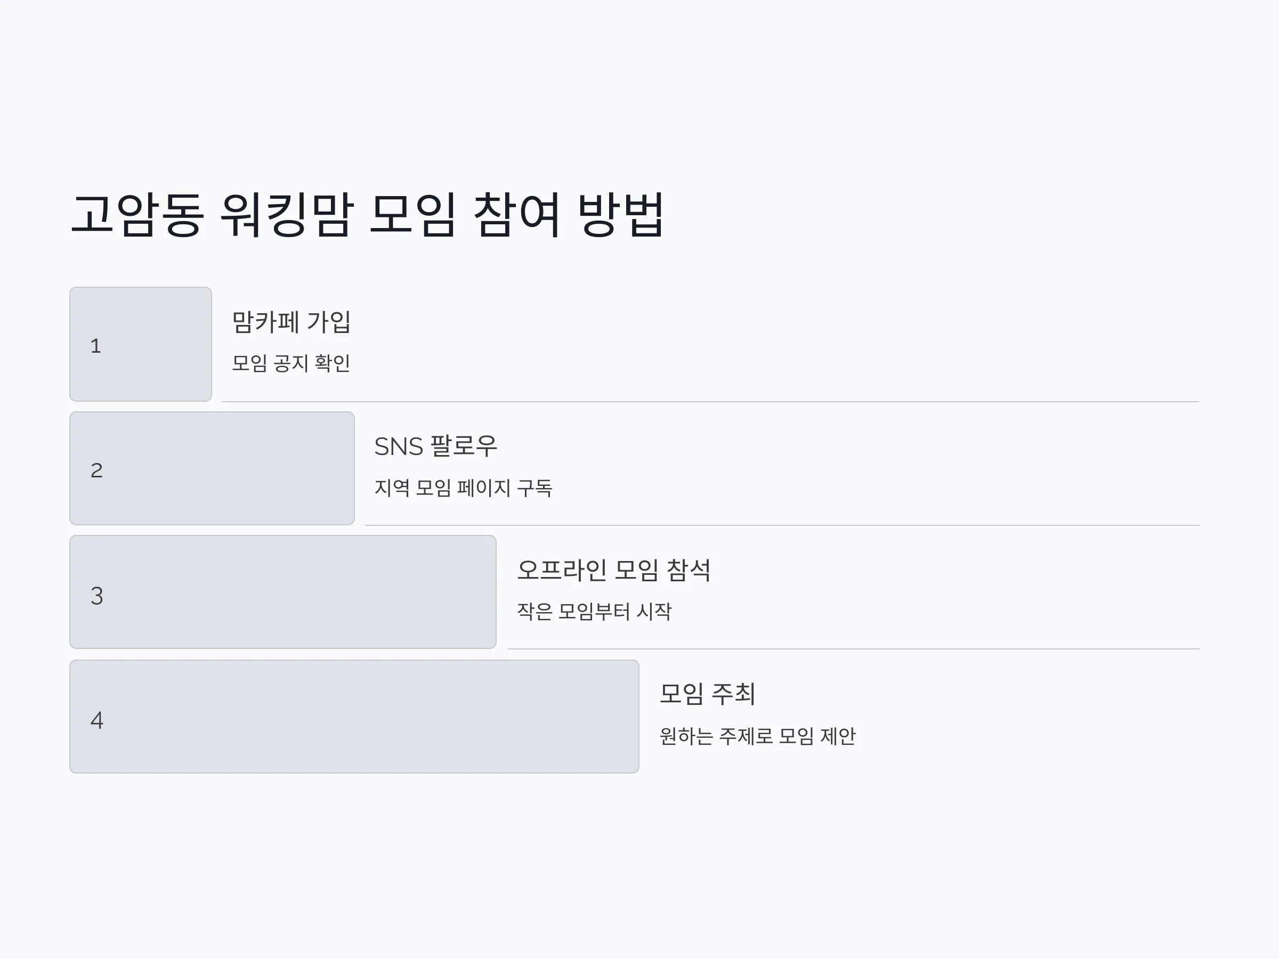Select the step 3 numbered box
This screenshot has width=1279, height=959.
(x=283, y=592)
